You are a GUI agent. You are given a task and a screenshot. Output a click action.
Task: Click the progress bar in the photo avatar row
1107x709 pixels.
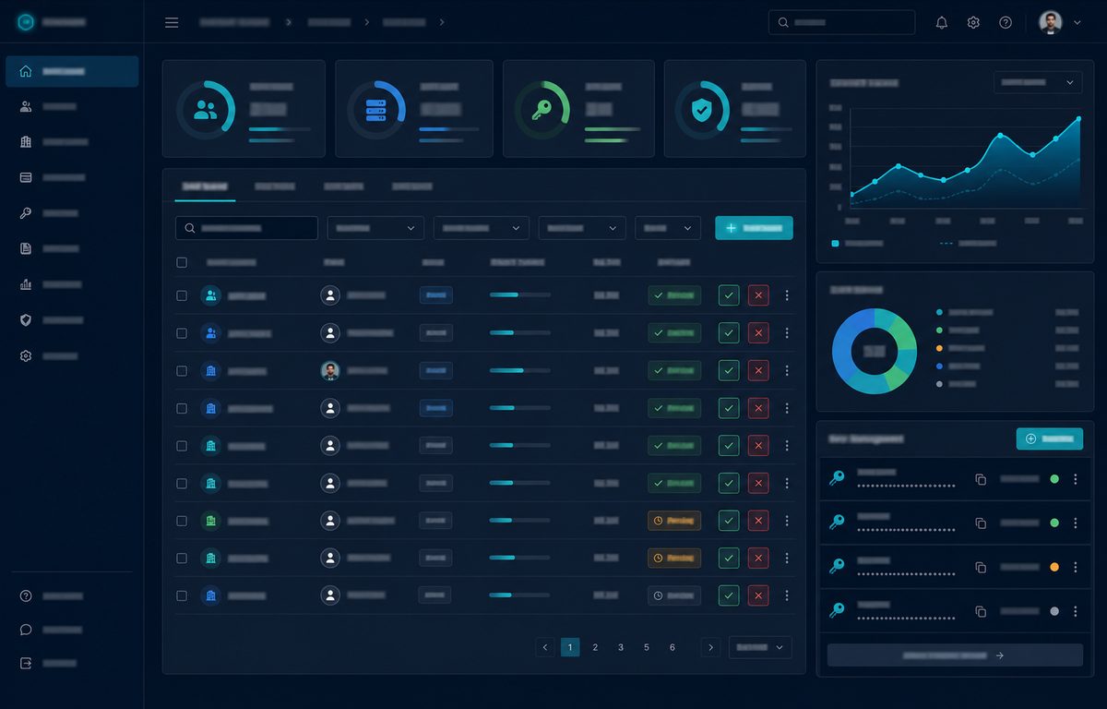click(520, 370)
